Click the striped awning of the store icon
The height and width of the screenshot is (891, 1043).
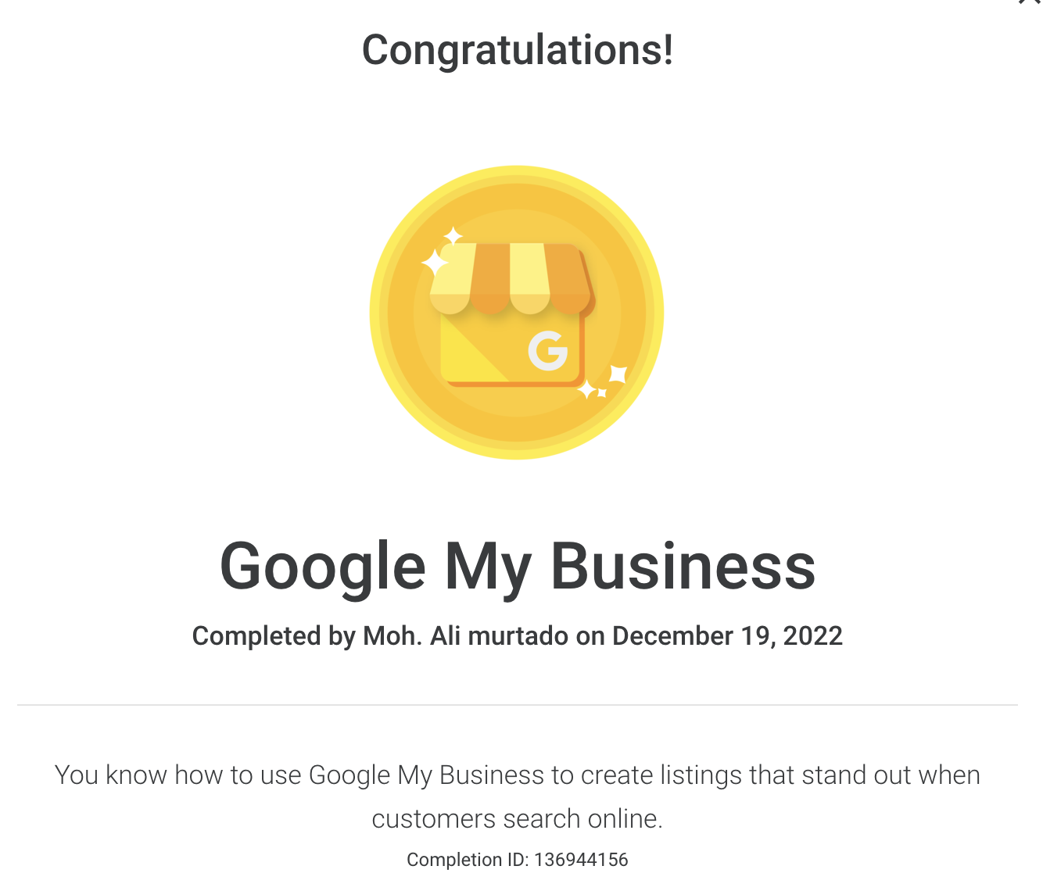click(x=512, y=278)
